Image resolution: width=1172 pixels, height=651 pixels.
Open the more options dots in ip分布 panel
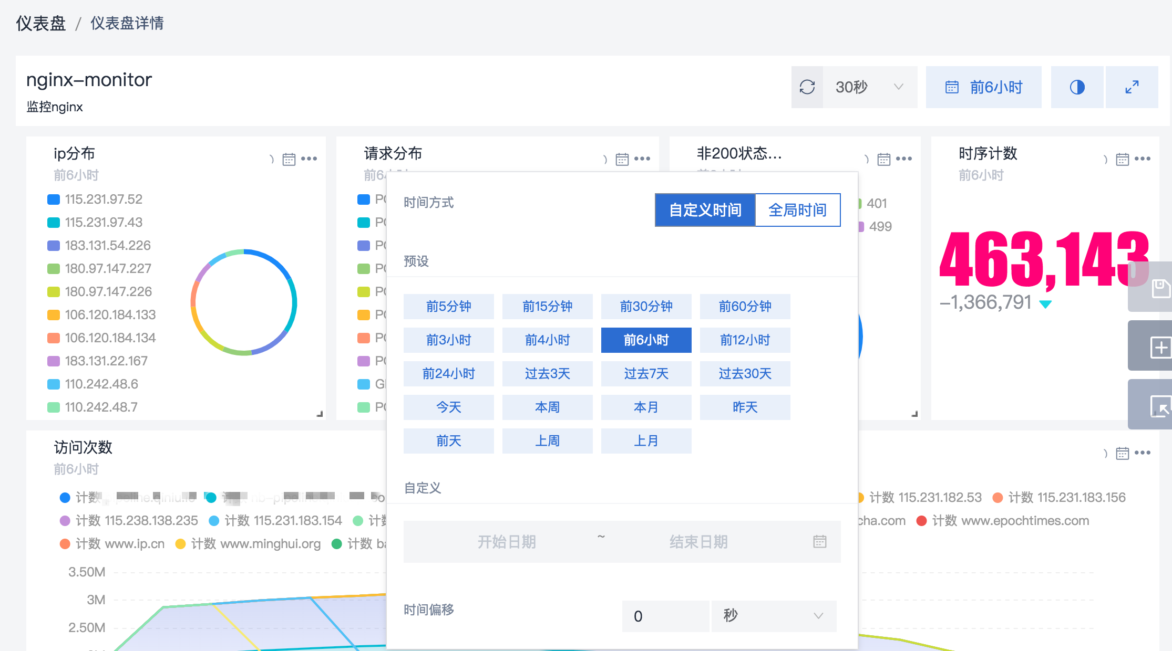coord(309,159)
